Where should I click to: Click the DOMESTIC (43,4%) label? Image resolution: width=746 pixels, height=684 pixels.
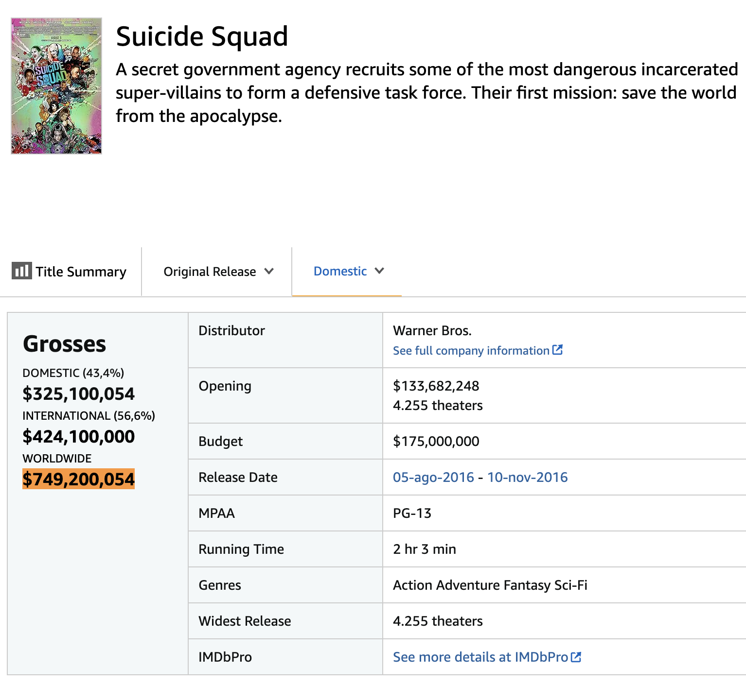tap(73, 373)
